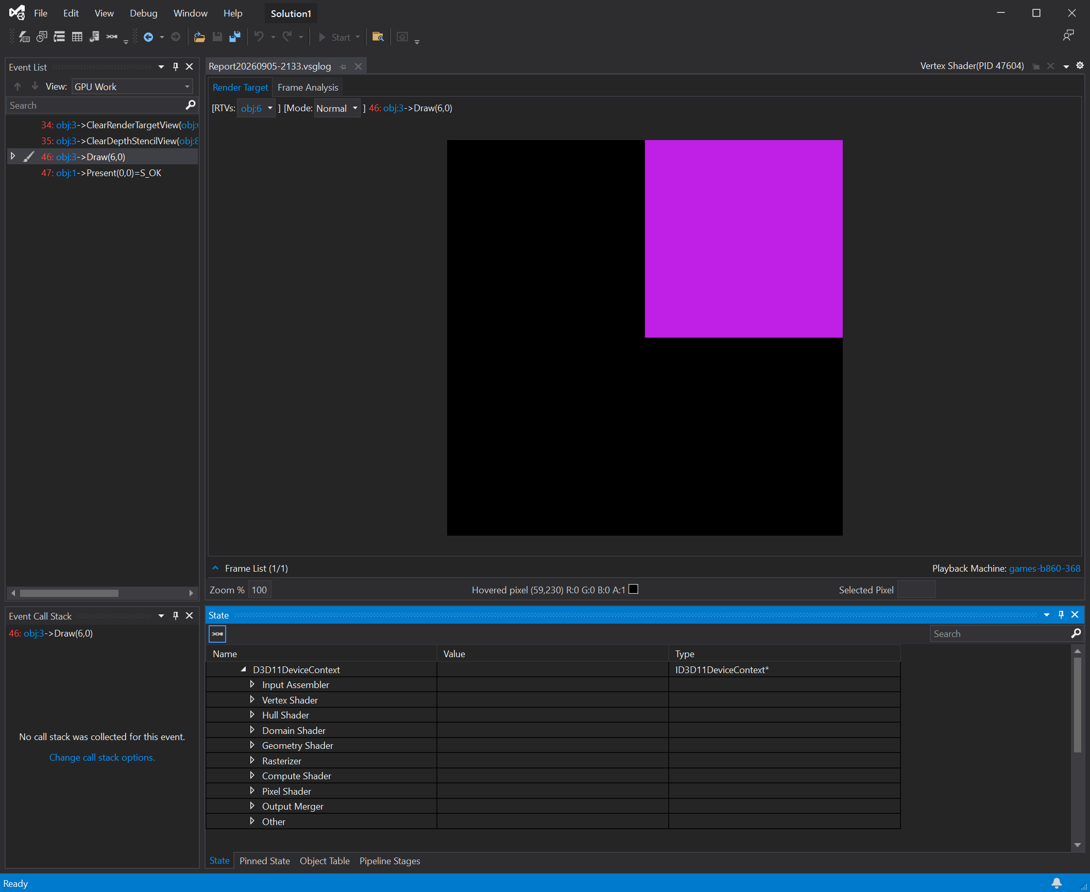Collapse the D3D11DeviceContext node

[x=244, y=670]
